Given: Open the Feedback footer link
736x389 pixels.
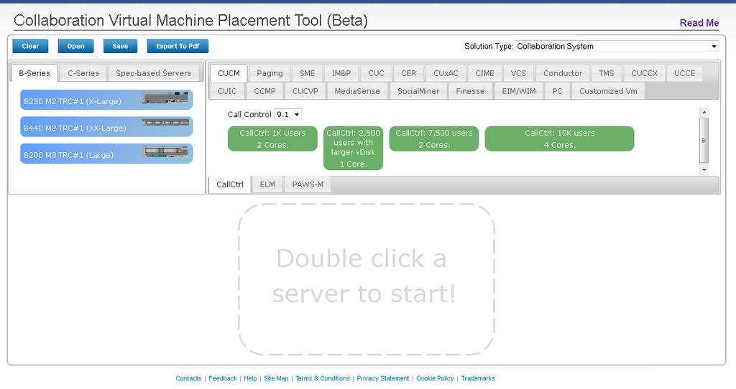Looking at the screenshot, I should [x=223, y=378].
